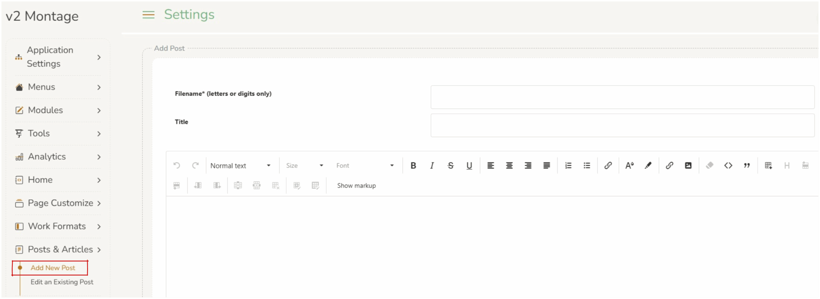Screen dimensions: 820x299
Task: Click the Filename input field
Action: click(x=622, y=97)
